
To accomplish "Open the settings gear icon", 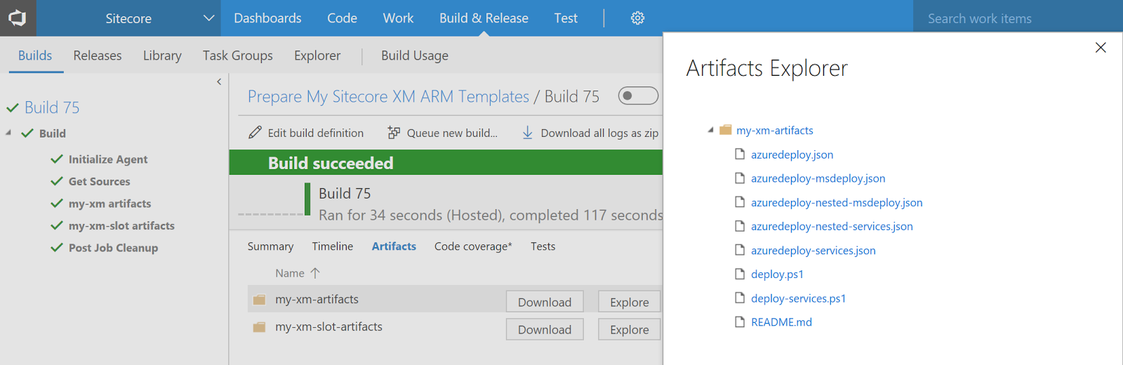I will [637, 18].
